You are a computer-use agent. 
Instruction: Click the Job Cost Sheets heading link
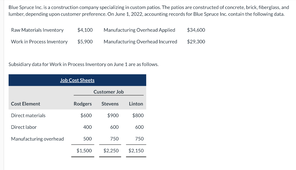[77, 80]
